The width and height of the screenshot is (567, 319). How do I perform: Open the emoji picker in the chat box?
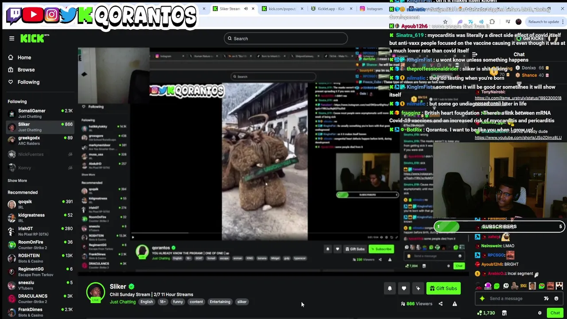click(556, 299)
